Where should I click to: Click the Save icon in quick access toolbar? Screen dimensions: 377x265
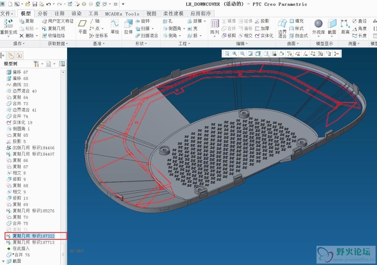pos(35,4)
